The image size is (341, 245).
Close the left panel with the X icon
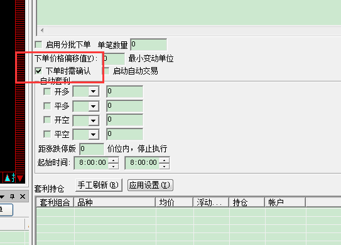click(x=23, y=197)
